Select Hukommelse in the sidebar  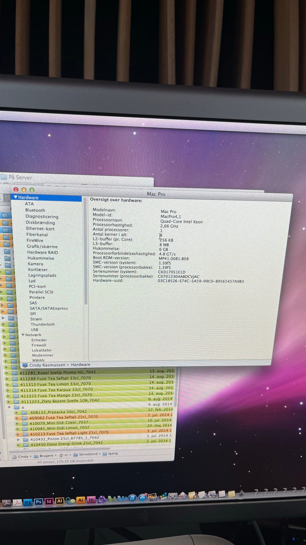(x=41, y=258)
